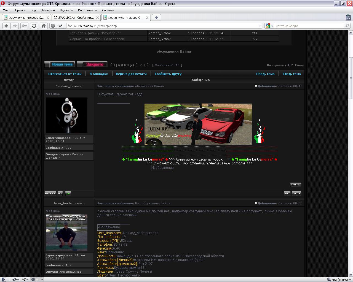Click the станешь членом семьи Camorra link

tap(199, 163)
